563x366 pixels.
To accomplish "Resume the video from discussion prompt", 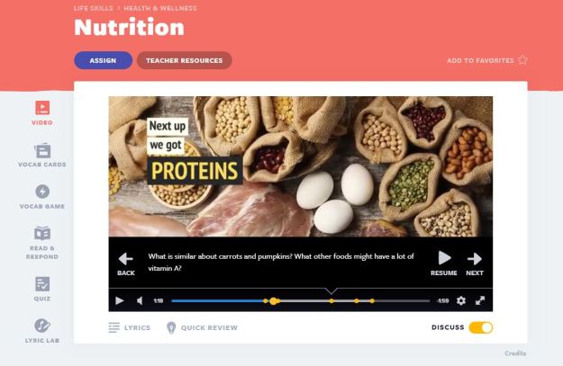I will coord(444,263).
